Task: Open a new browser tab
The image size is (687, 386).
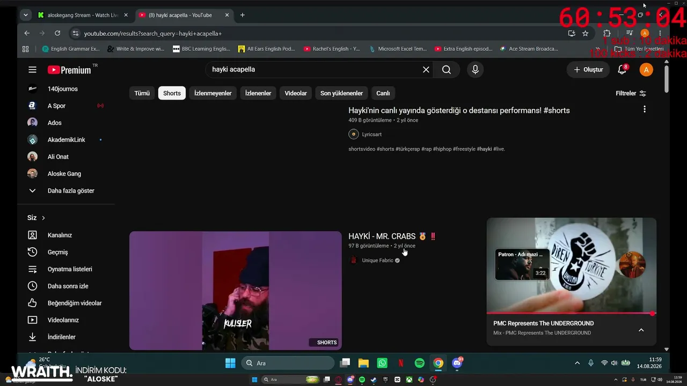Action: tap(243, 15)
